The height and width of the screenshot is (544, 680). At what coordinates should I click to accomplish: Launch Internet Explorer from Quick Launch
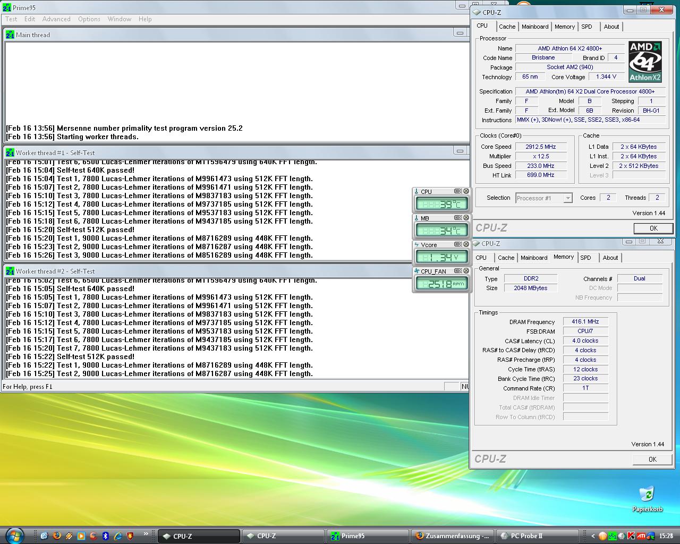click(x=117, y=535)
